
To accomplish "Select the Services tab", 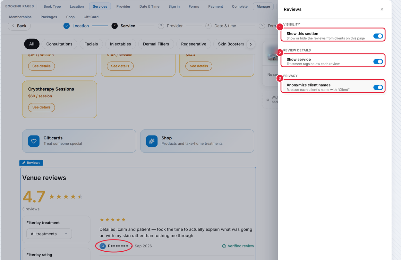I will point(100,6).
